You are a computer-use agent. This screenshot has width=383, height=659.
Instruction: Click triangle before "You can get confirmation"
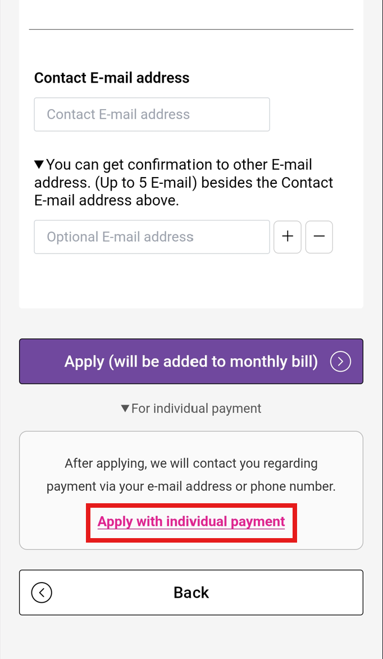[x=39, y=165]
